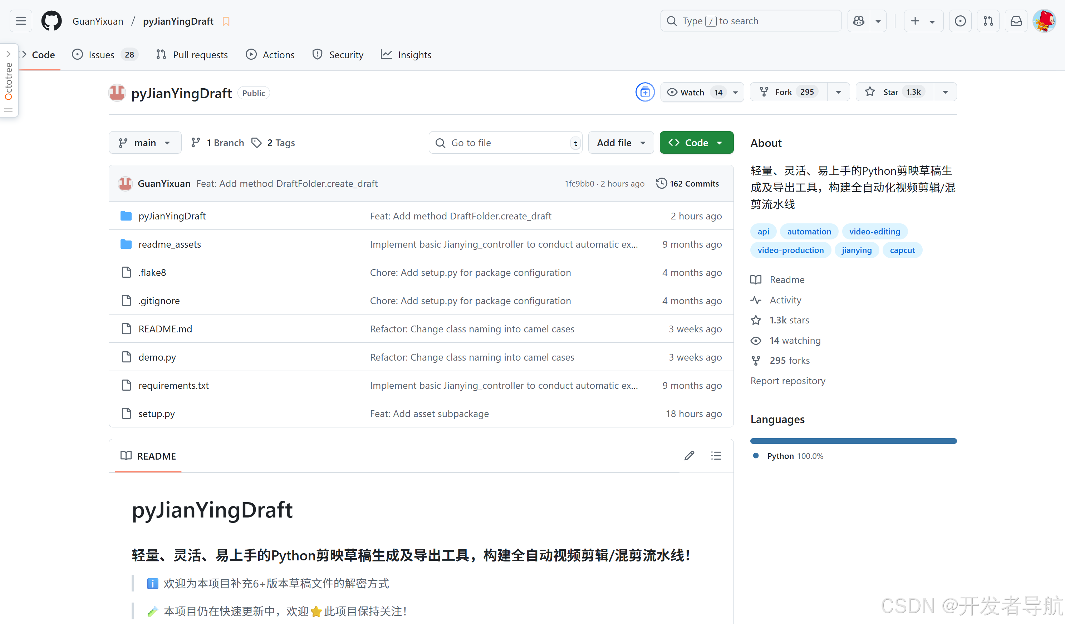This screenshot has width=1065, height=624.
Task: Click the api topic tag
Action: (x=763, y=232)
